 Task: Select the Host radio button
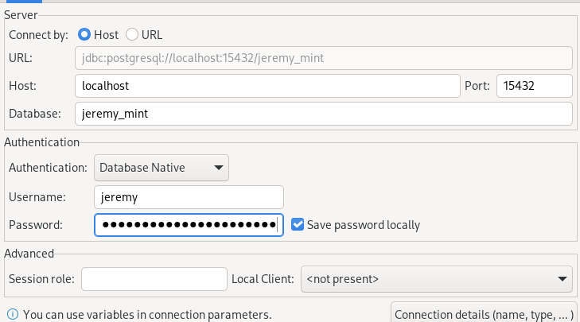click(84, 35)
